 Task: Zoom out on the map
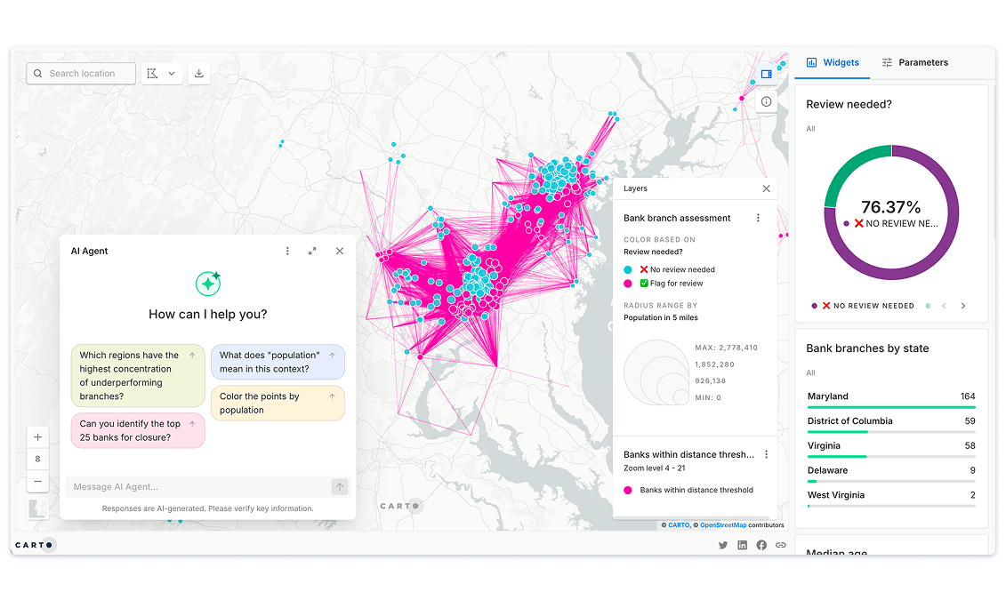click(38, 482)
